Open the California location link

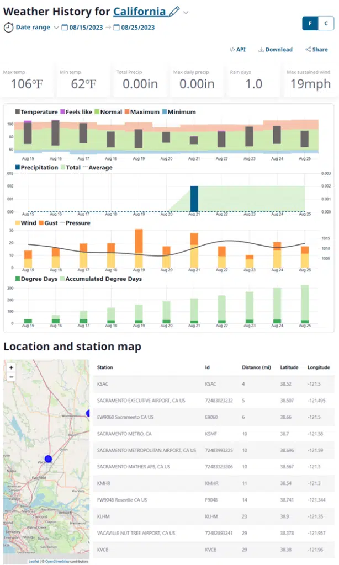tap(139, 12)
